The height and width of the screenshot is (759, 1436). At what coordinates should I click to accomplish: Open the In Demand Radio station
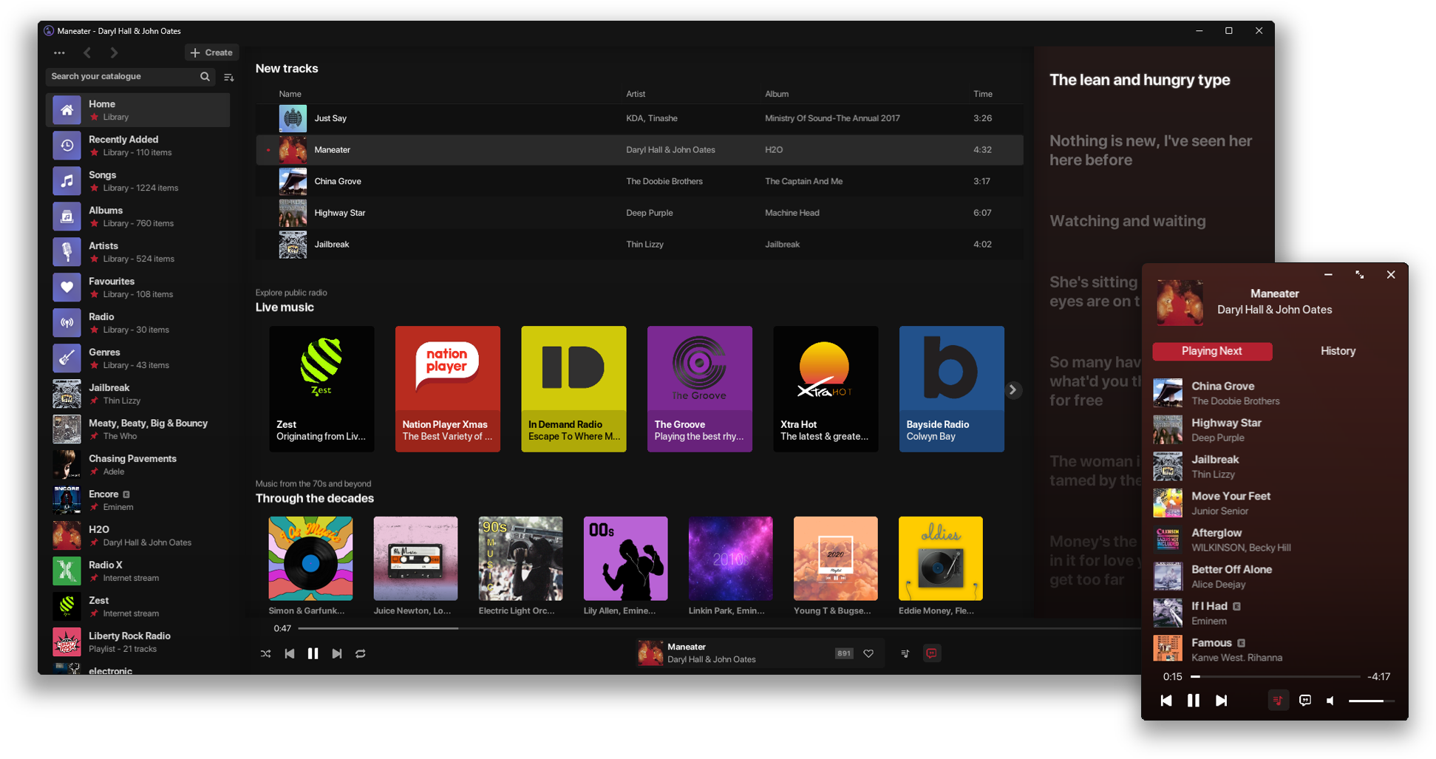point(574,389)
